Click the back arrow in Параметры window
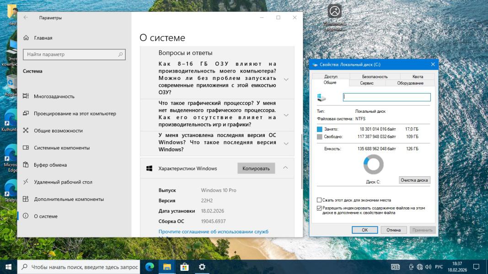 [x=26, y=18]
